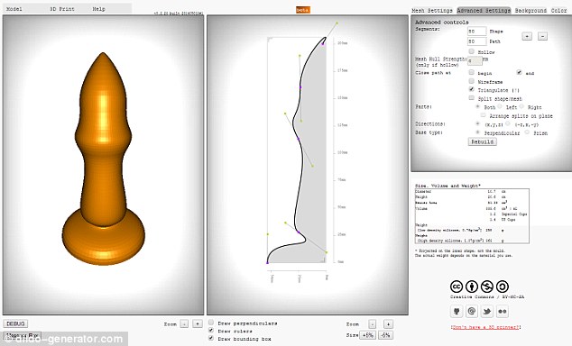The height and width of the screenshot is (346, 572).
Task: Zoom out the 3D preview with minus button
Action: (184, 323)
